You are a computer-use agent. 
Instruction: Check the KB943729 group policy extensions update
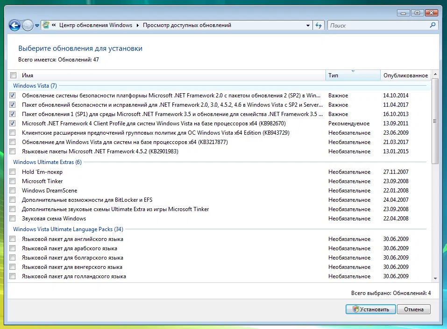[13, 132]
